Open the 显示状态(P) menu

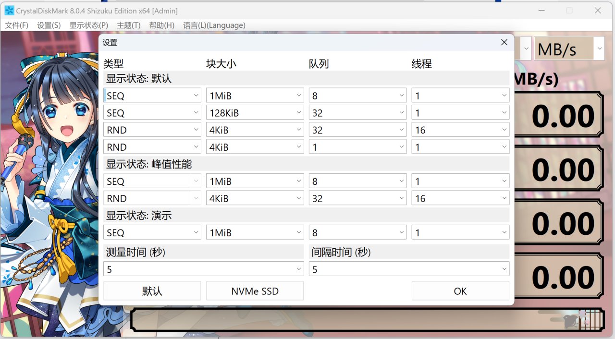pyautogui.click(x=88, y=25)
